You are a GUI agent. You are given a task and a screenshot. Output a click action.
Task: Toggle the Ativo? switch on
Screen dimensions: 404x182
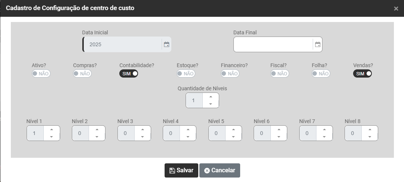click(41, 73)
